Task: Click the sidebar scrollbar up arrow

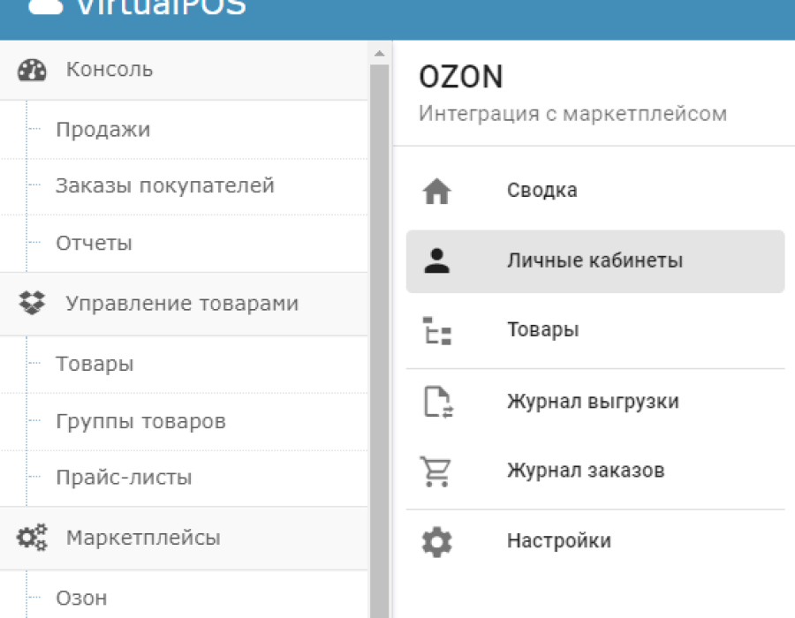Action: 379,53
